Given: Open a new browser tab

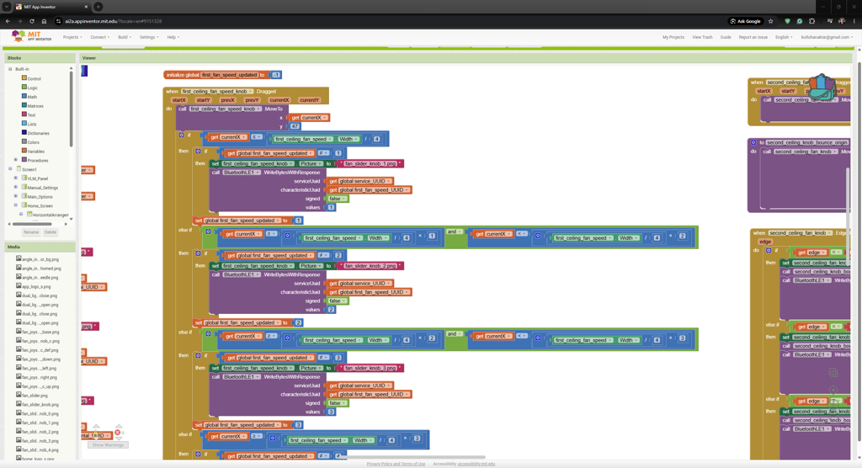Looking at the screenshot, I should (x=98, y=7).
